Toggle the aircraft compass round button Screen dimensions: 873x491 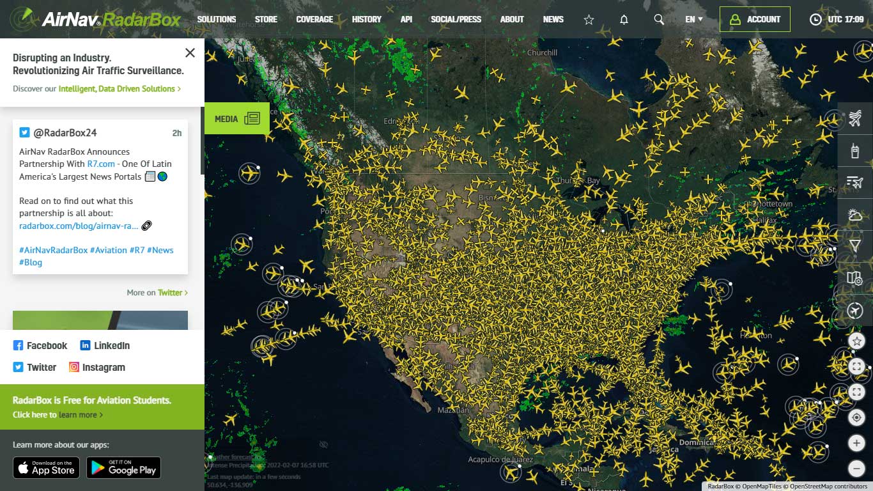[x=855, y=311]
